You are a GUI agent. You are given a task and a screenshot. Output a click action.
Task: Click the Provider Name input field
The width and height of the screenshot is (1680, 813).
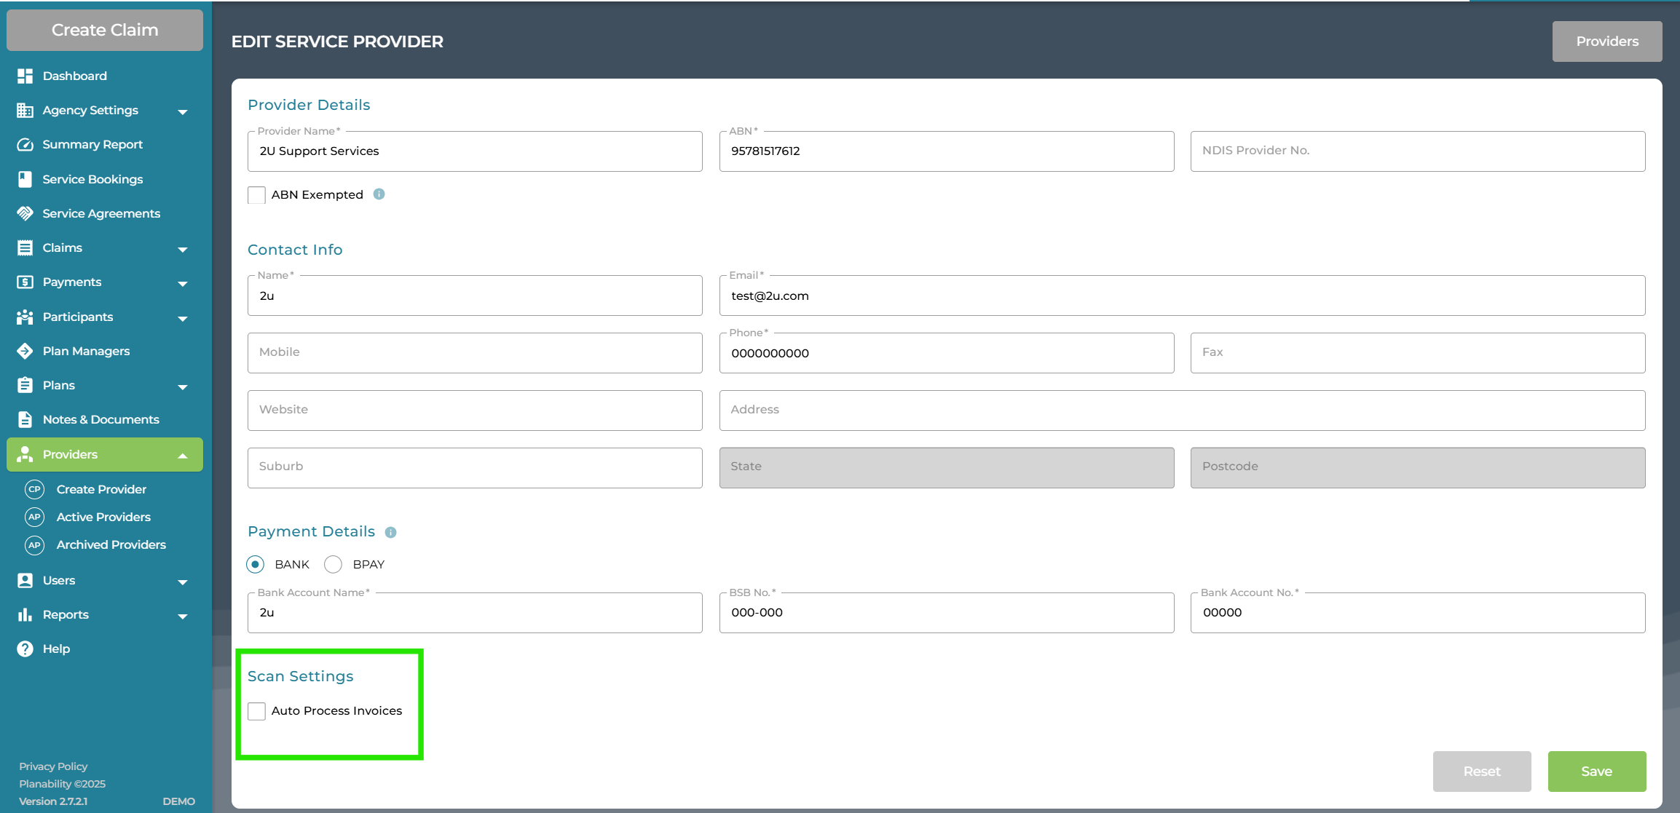(x=475, y=151)
